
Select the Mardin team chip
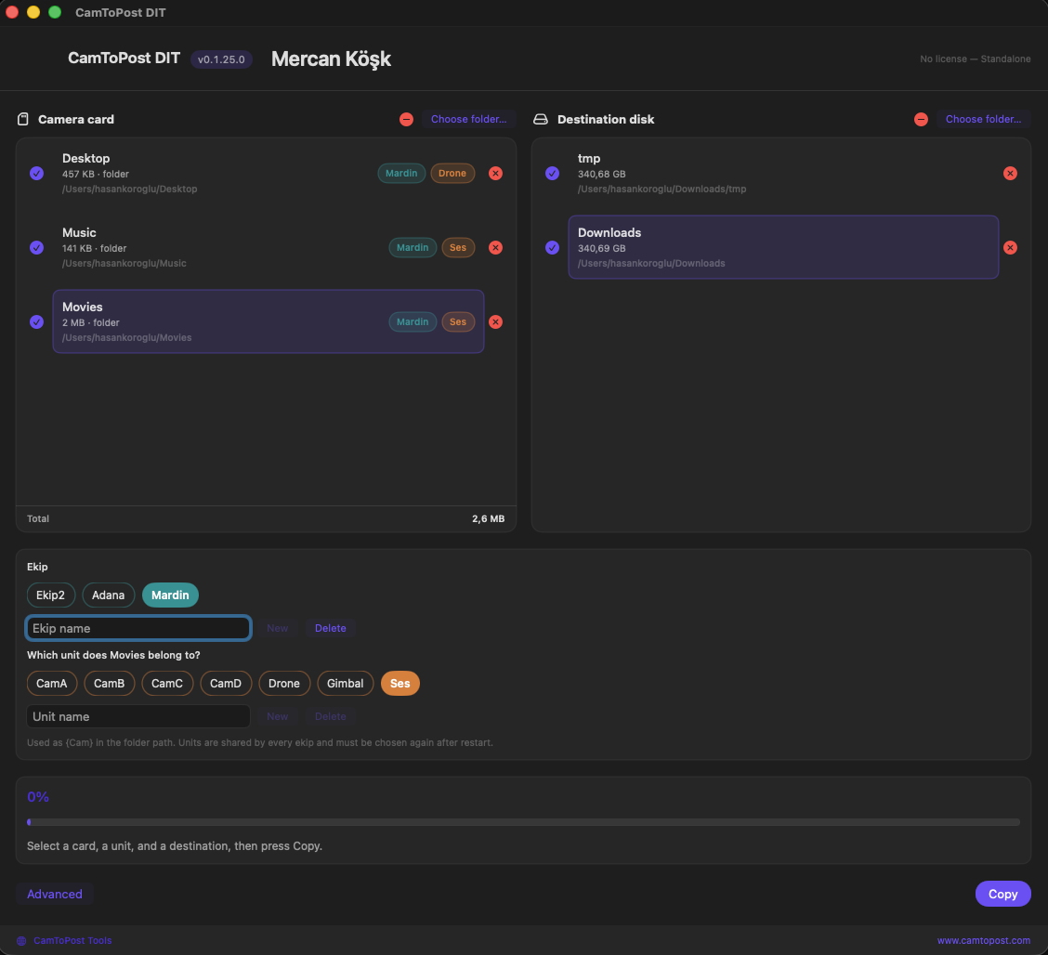coord(170,595)
